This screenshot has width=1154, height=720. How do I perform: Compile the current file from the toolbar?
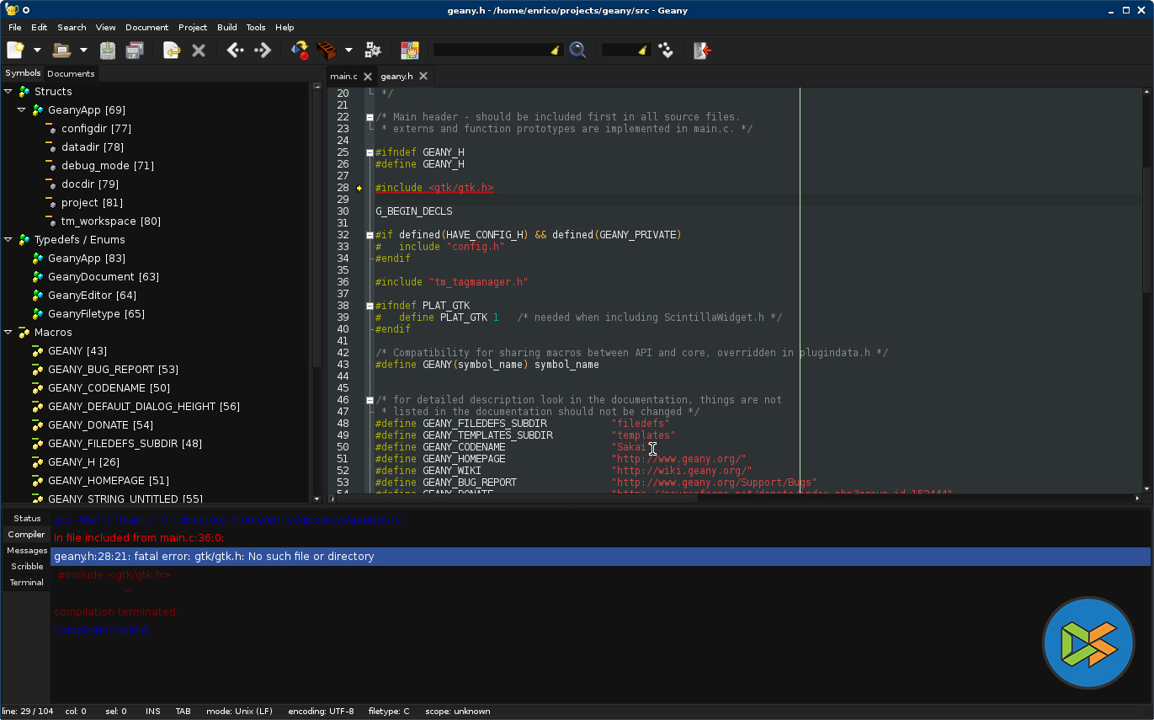click(x=300, y=51)
